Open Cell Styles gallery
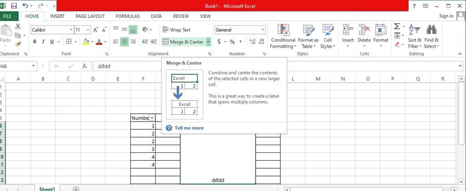This screenshot has width=466, height=191. [x=328, y=36]
